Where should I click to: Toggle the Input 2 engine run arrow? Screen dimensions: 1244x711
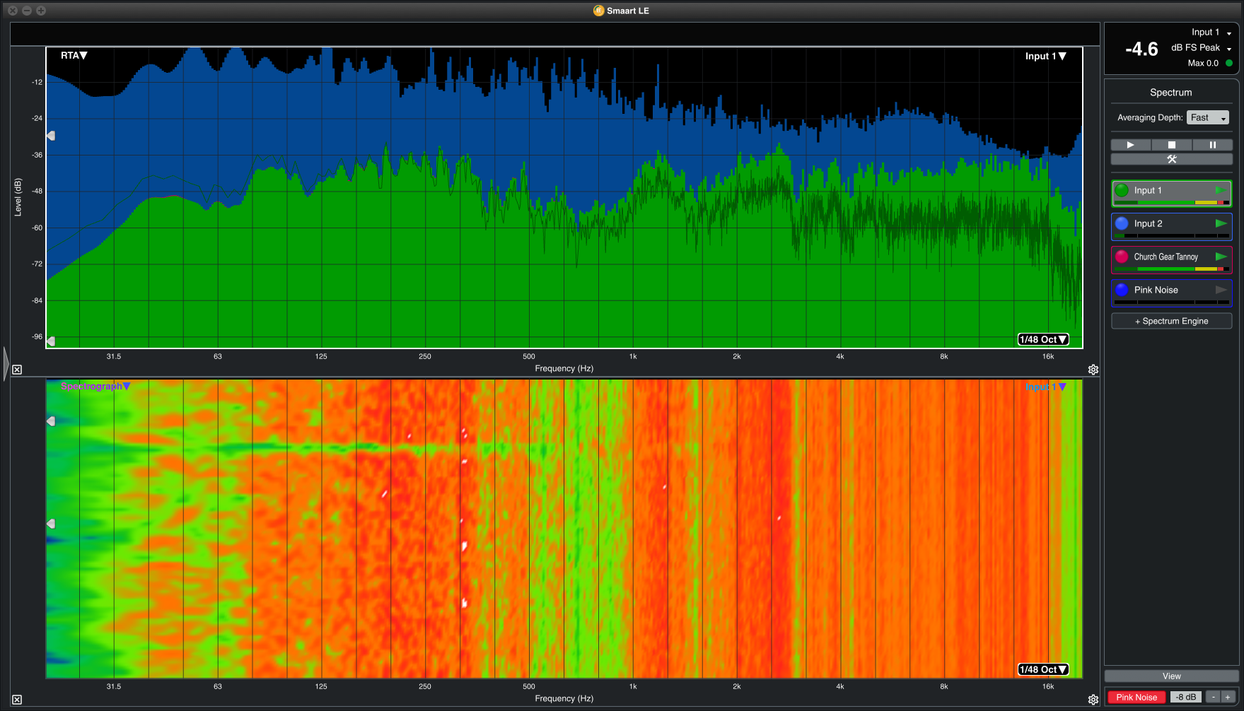(x=1221, y=223)
